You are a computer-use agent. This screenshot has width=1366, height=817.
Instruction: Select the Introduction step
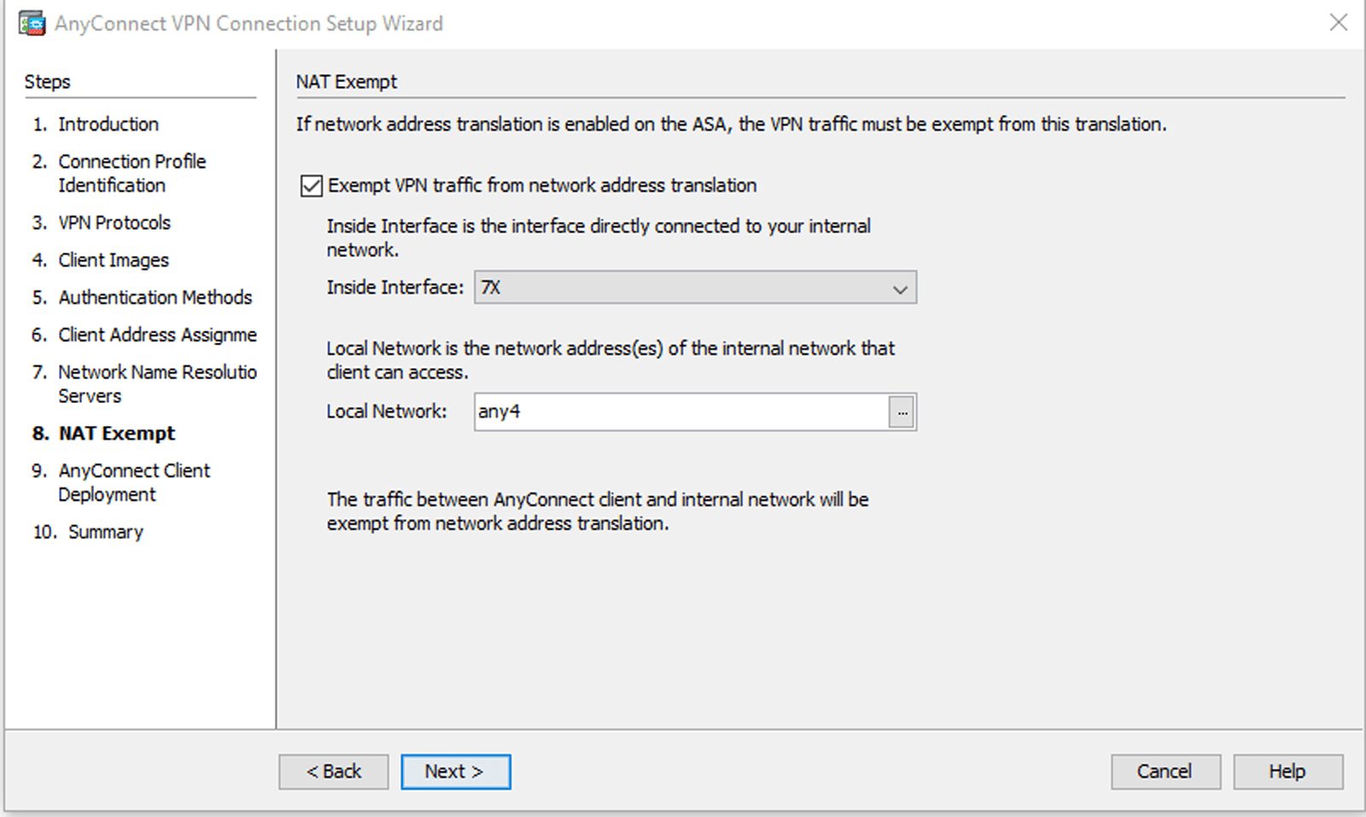pyautogui.click(x=108, y=124)
